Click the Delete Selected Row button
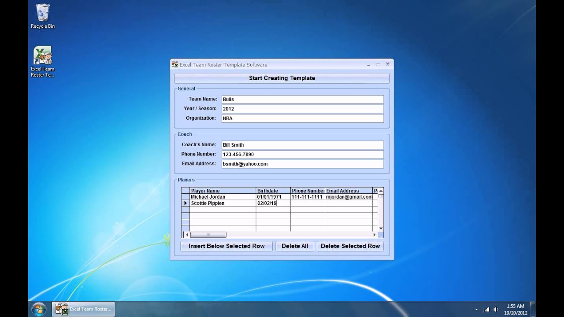 pos(350,246)
